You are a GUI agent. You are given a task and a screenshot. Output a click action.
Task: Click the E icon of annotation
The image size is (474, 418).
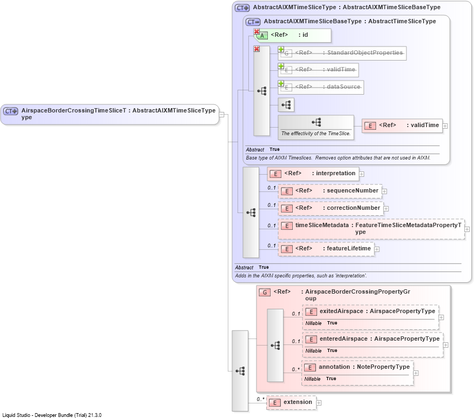(x=310, y=368)
